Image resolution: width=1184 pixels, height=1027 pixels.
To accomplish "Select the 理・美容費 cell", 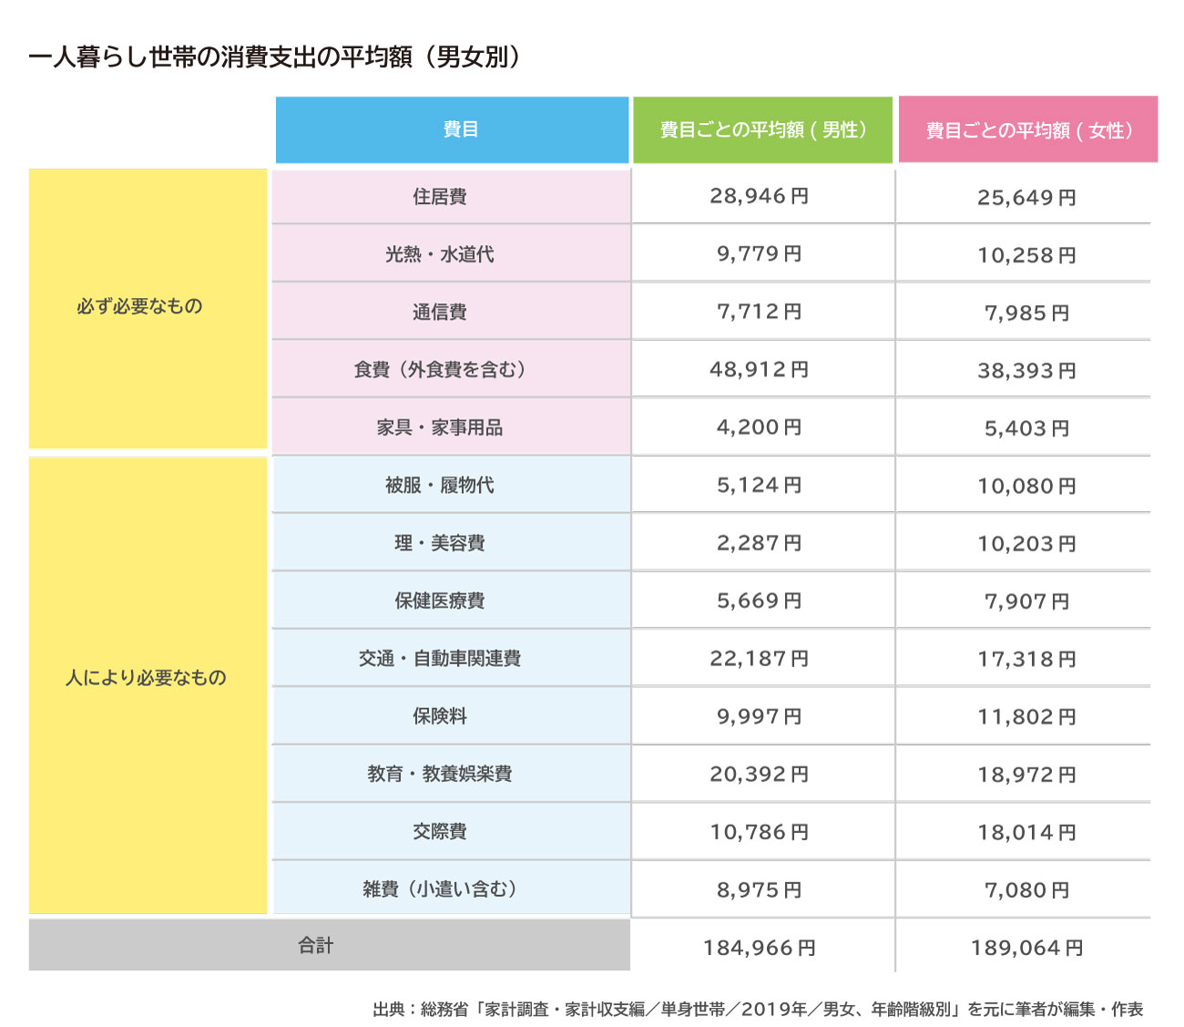I will coord(440,543).
